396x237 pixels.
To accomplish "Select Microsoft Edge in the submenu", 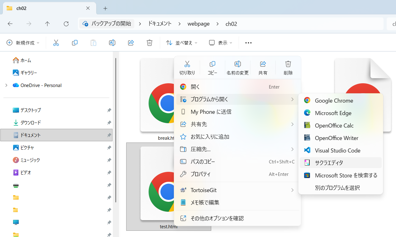I will point(333,113).
